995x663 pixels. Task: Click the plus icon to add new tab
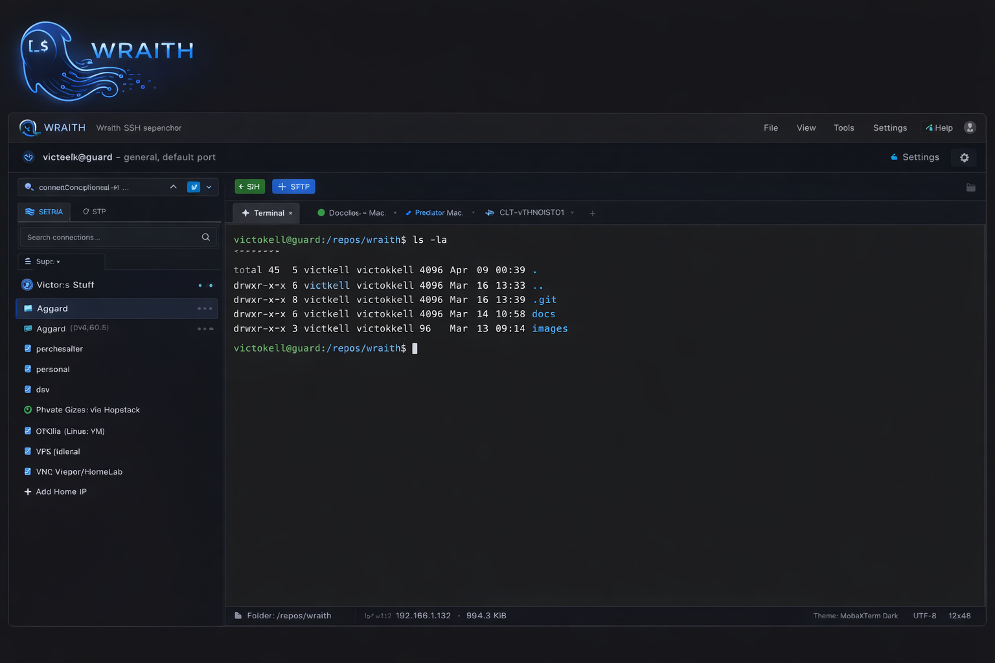(x=592, y=213)
